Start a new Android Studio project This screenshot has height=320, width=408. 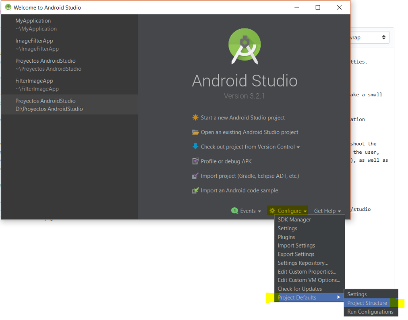pyautogui.click(x=243, y=118)
